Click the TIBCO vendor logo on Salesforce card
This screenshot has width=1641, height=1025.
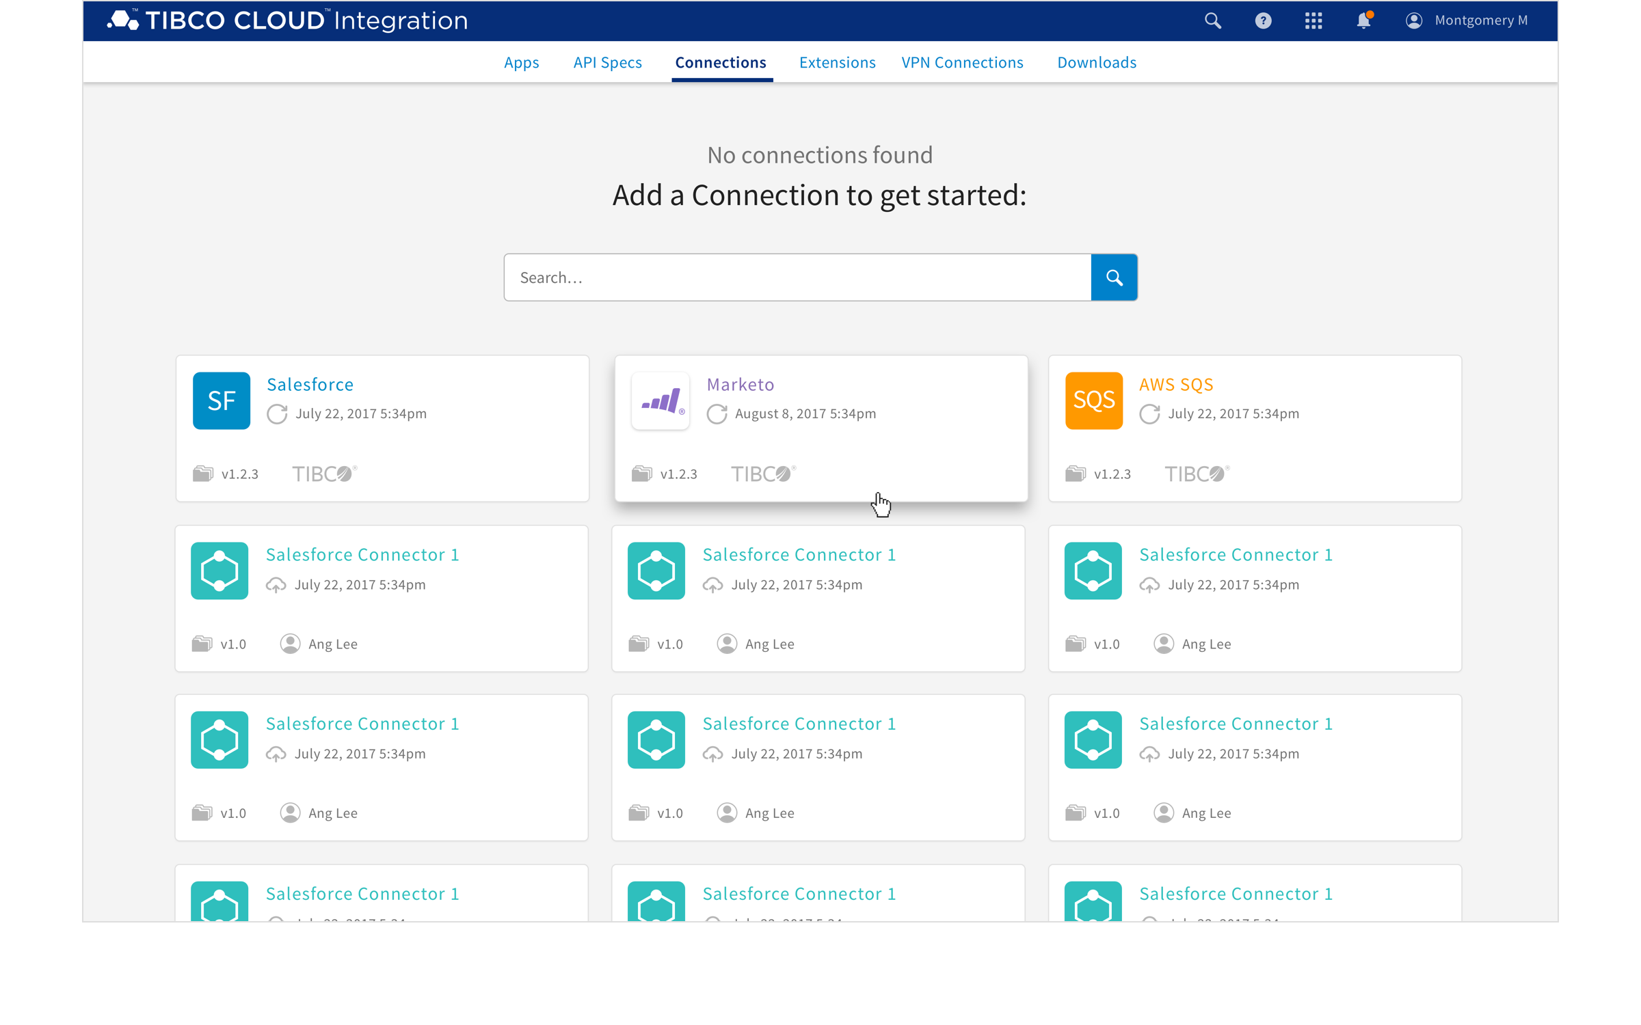tap(325, 474)
